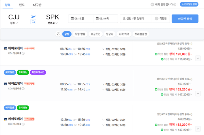Viewport: 204px width, 135px height.
Task: Click CO2 info icon in 13:20 flight row
Action: (x=23, y=124)
